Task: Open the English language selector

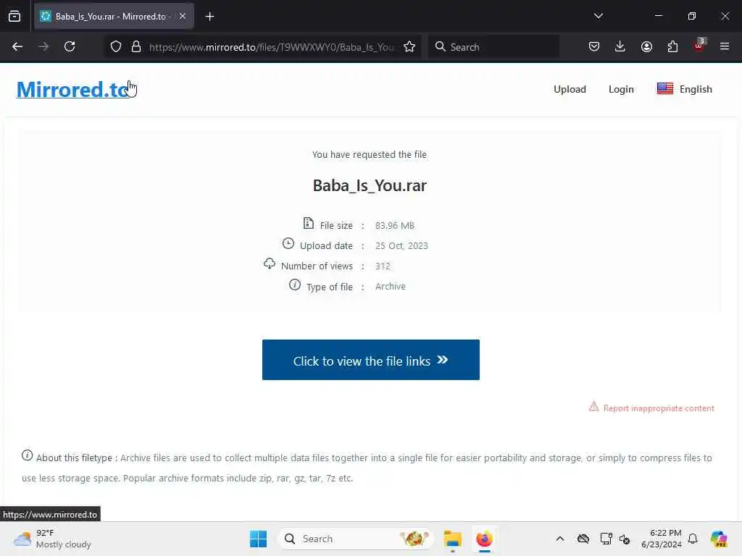Action: pyautogui.click(x=684, y=89)
